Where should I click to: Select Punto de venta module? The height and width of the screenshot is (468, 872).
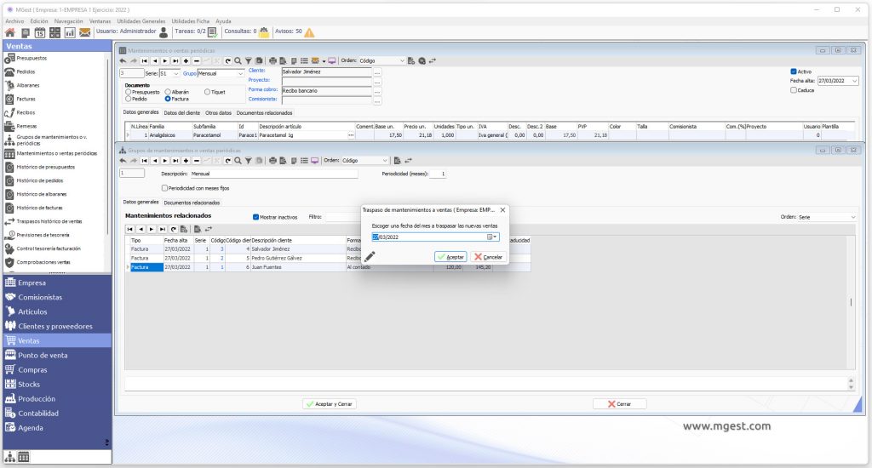pyautogui.click(x=43, y=355)
